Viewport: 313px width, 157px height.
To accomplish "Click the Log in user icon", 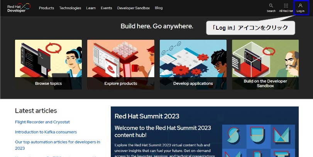I will (x=300, y=8).
